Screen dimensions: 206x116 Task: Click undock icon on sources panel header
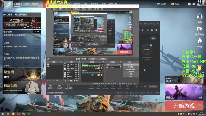point(80,62)
